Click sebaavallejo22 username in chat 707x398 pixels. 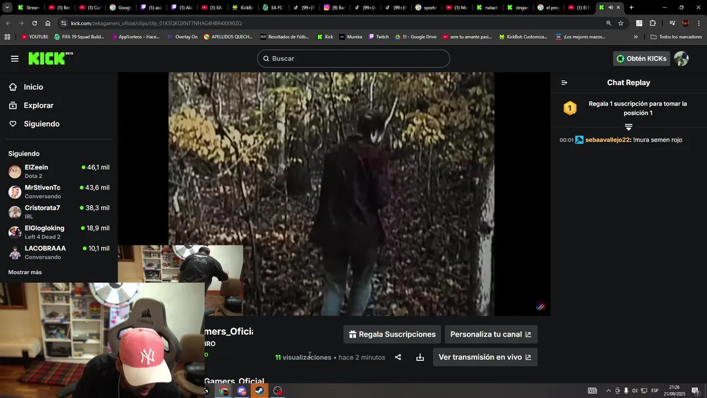click(x=608, y=140)
